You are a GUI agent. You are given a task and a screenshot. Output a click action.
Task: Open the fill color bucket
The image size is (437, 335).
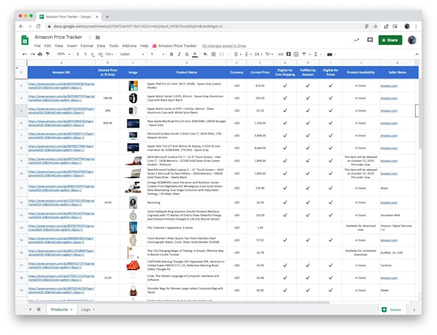tap(205, 54)
